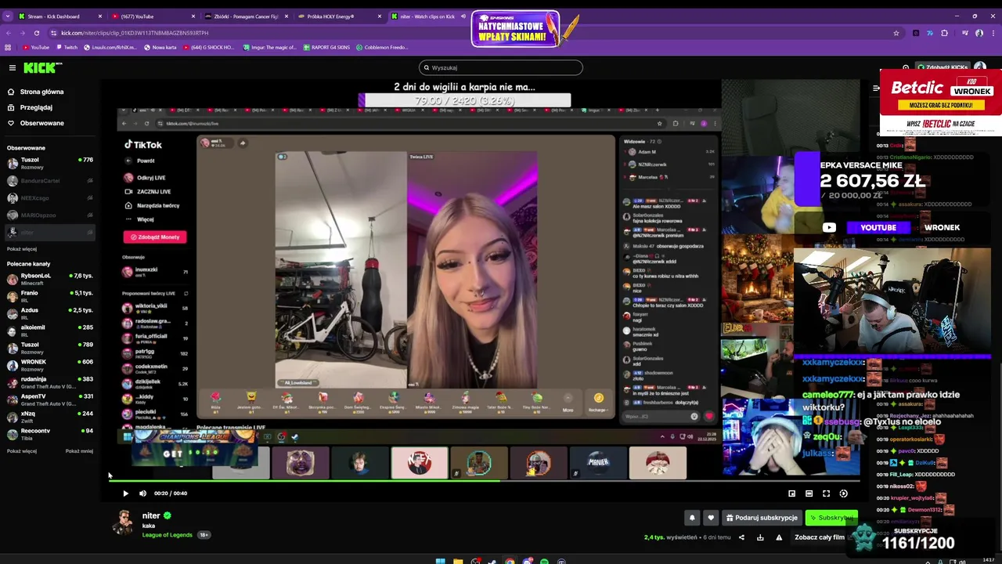Open the Twitch bookmark
The width and height of the screenshot is (1002, 564).
67,48
